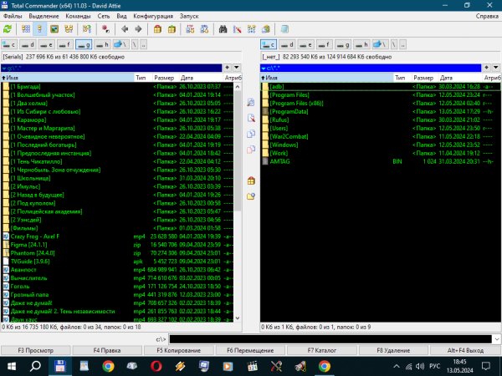
Task: Sort the left panel by the Размер column
Action: (x=164, y=78)
